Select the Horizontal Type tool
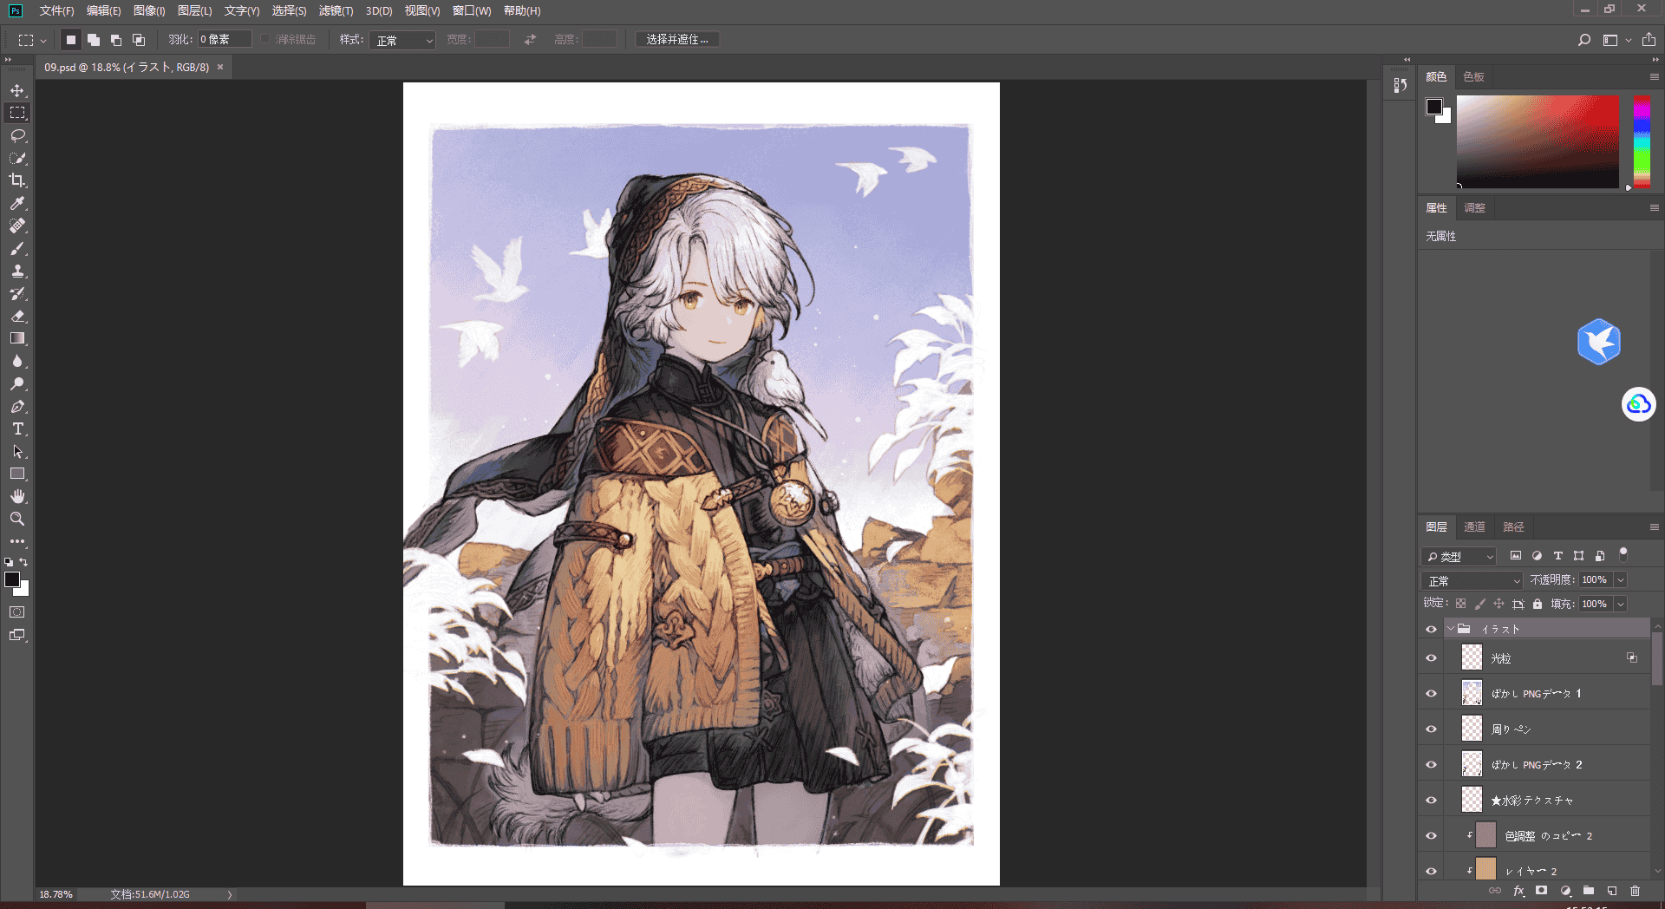Image resolution: width=1665 pixels, height=909 pixels. click(x=17, y=428)
